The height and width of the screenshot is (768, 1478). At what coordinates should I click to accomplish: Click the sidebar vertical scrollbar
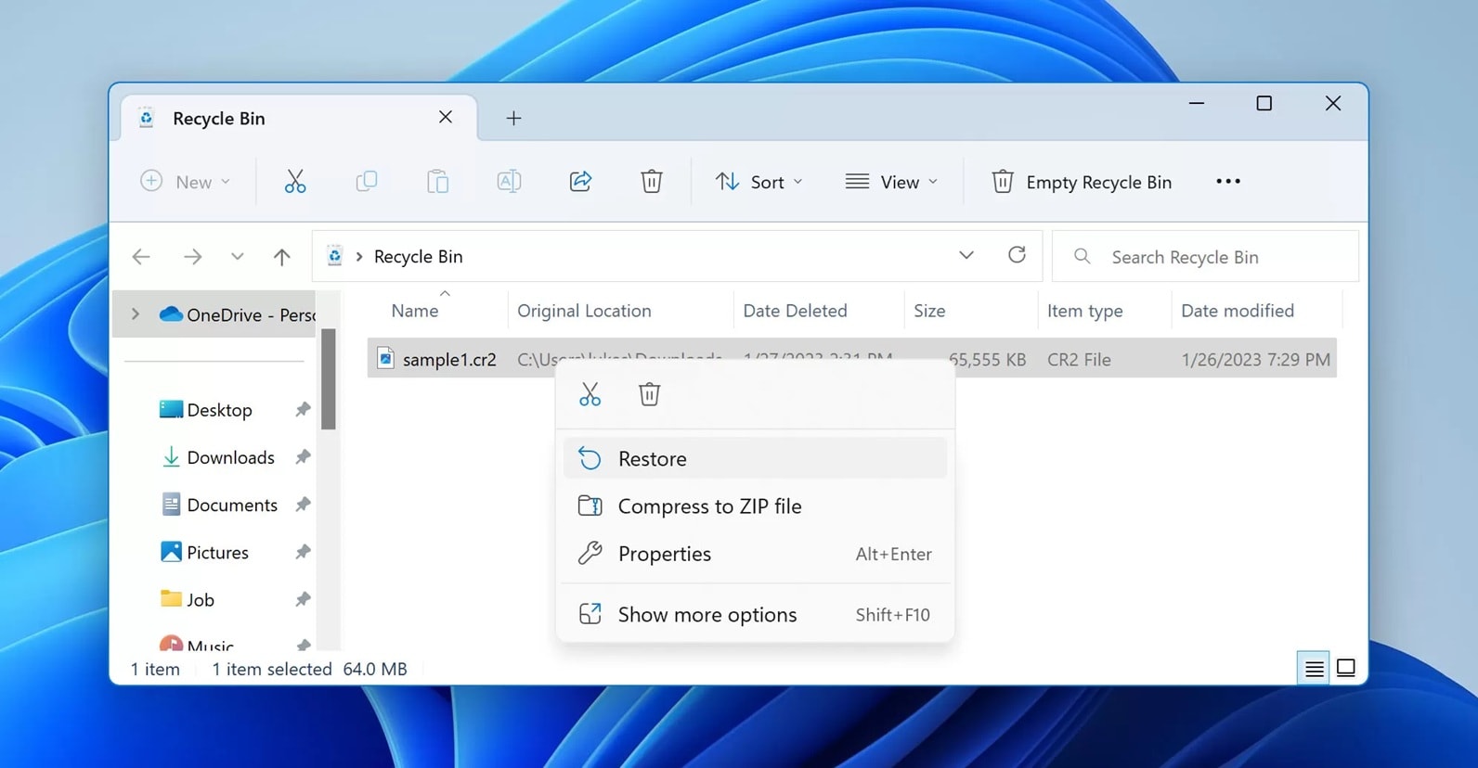329,378
